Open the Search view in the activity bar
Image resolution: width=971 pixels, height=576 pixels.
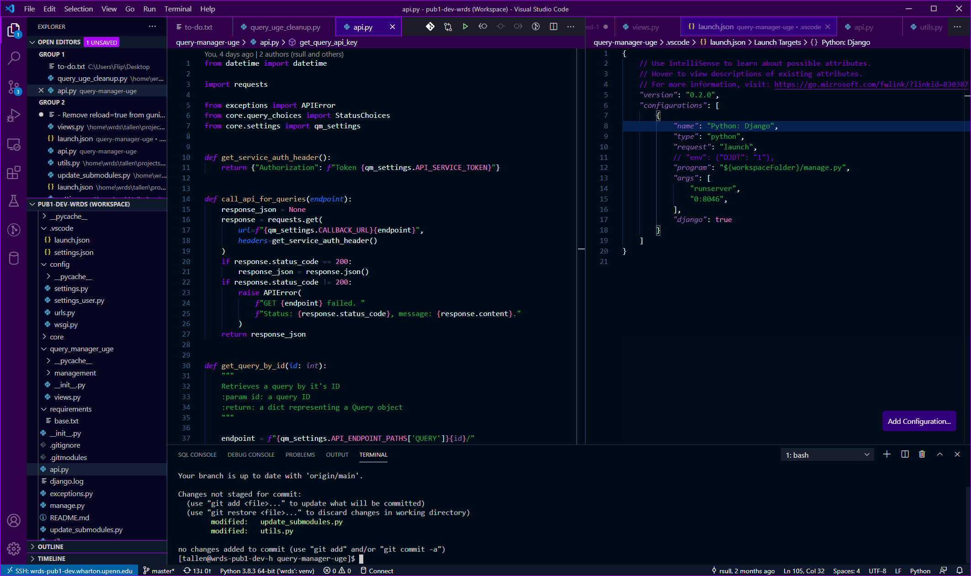click(x=14, y=58)
